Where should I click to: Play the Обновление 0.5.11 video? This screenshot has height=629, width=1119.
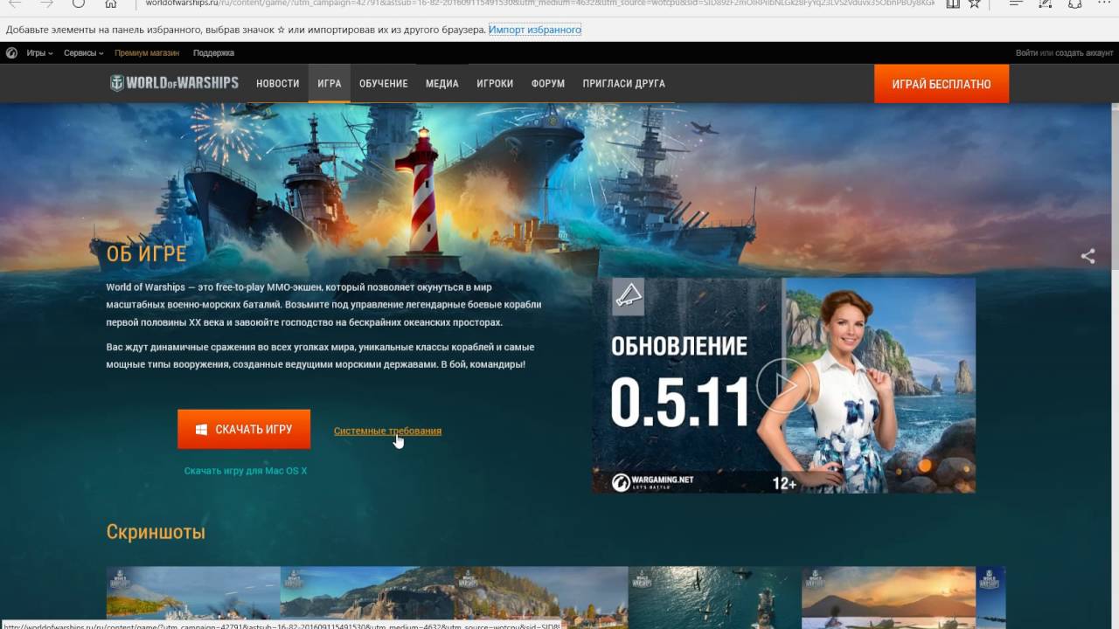(783, 385)
